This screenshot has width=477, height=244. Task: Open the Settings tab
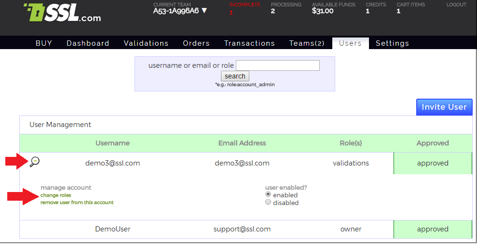click(x=392, y=43)
